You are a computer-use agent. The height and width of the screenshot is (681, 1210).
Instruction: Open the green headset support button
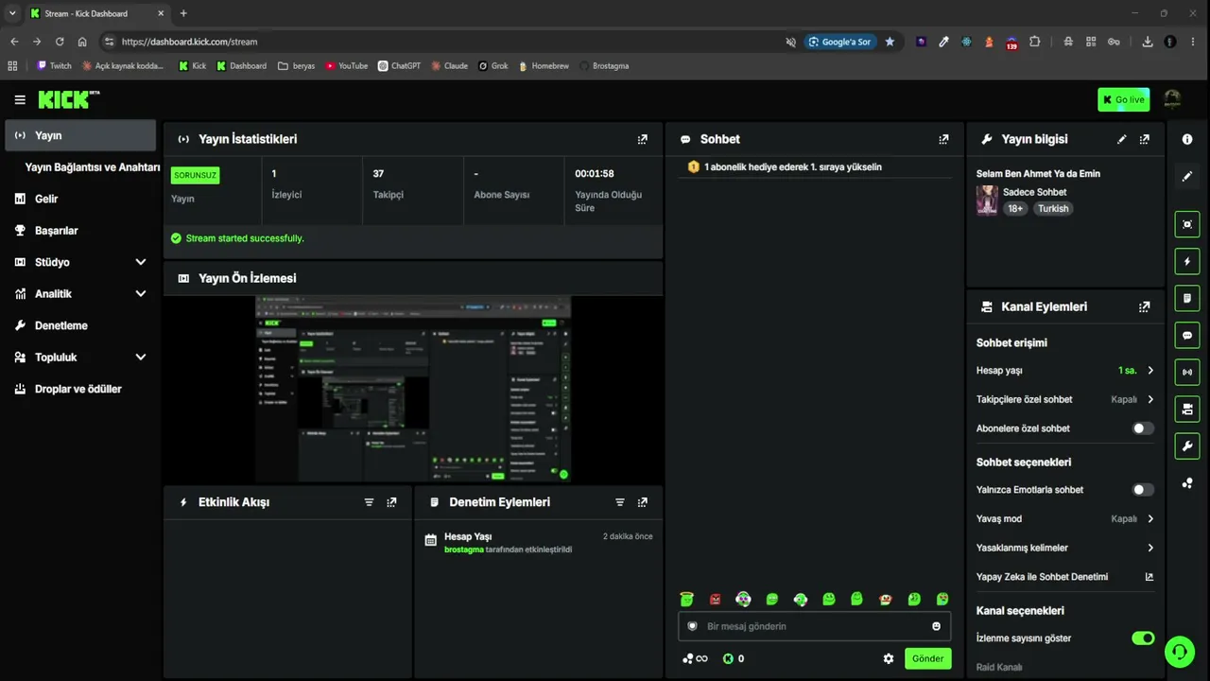pyautogui.click(x=1179, y=651)
